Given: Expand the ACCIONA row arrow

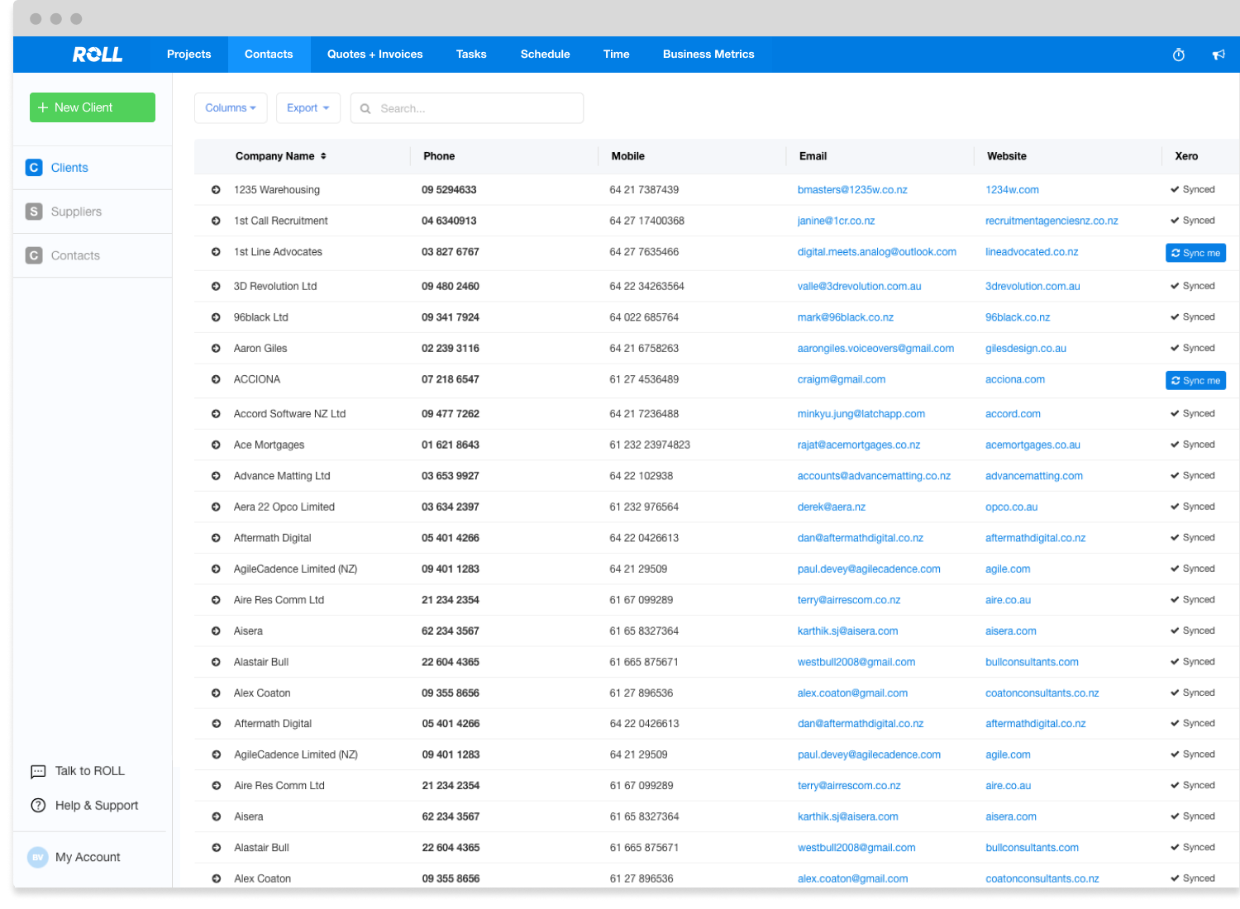Looking at the screenshot, I should [216, 380].
